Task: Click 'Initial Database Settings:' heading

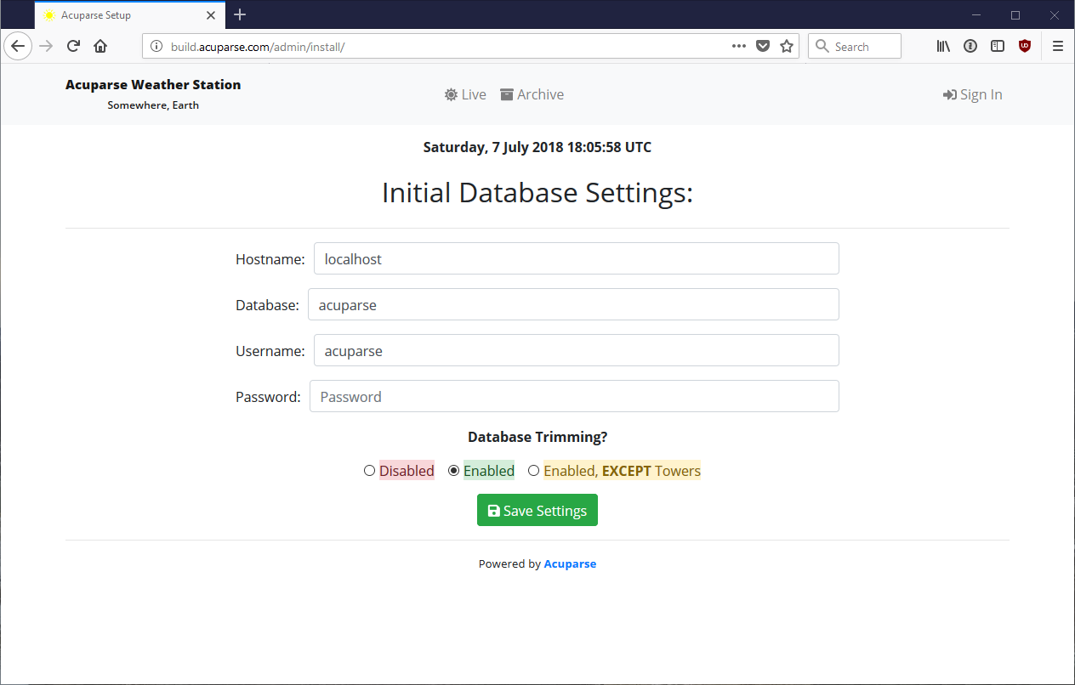Action: tap(537, 192)
